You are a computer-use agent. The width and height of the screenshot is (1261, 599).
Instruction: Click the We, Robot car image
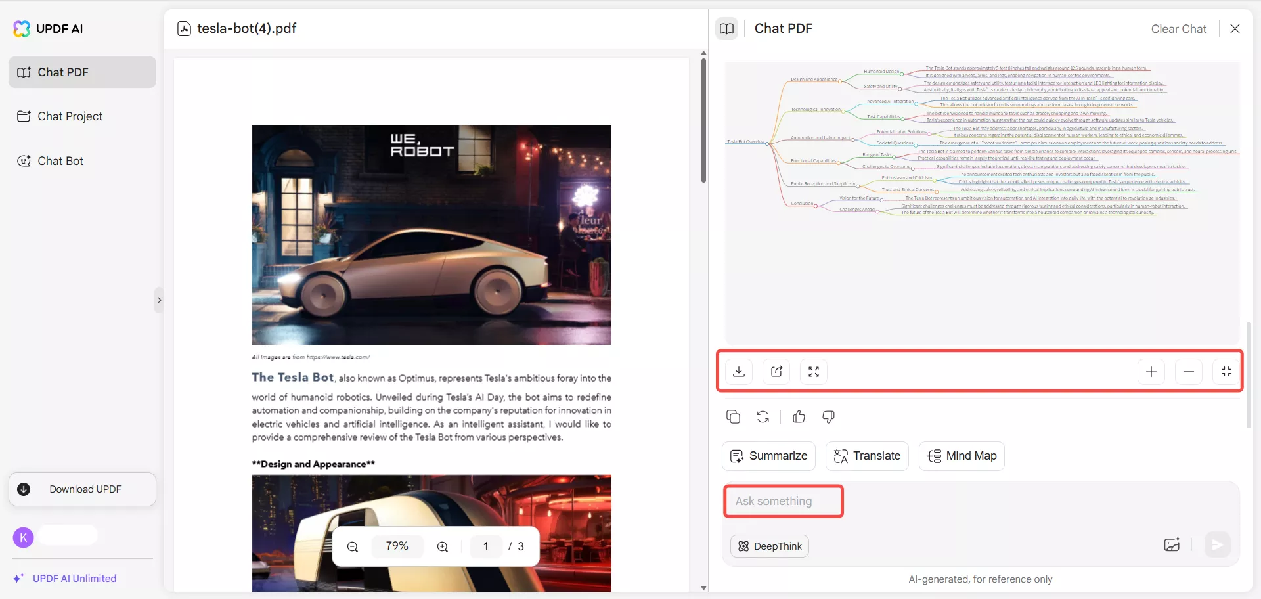pos(431,235)
